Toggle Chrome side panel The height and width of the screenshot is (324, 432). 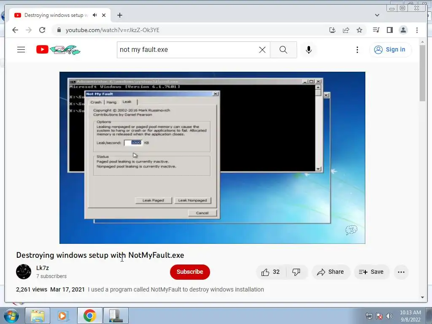[389, 30]
